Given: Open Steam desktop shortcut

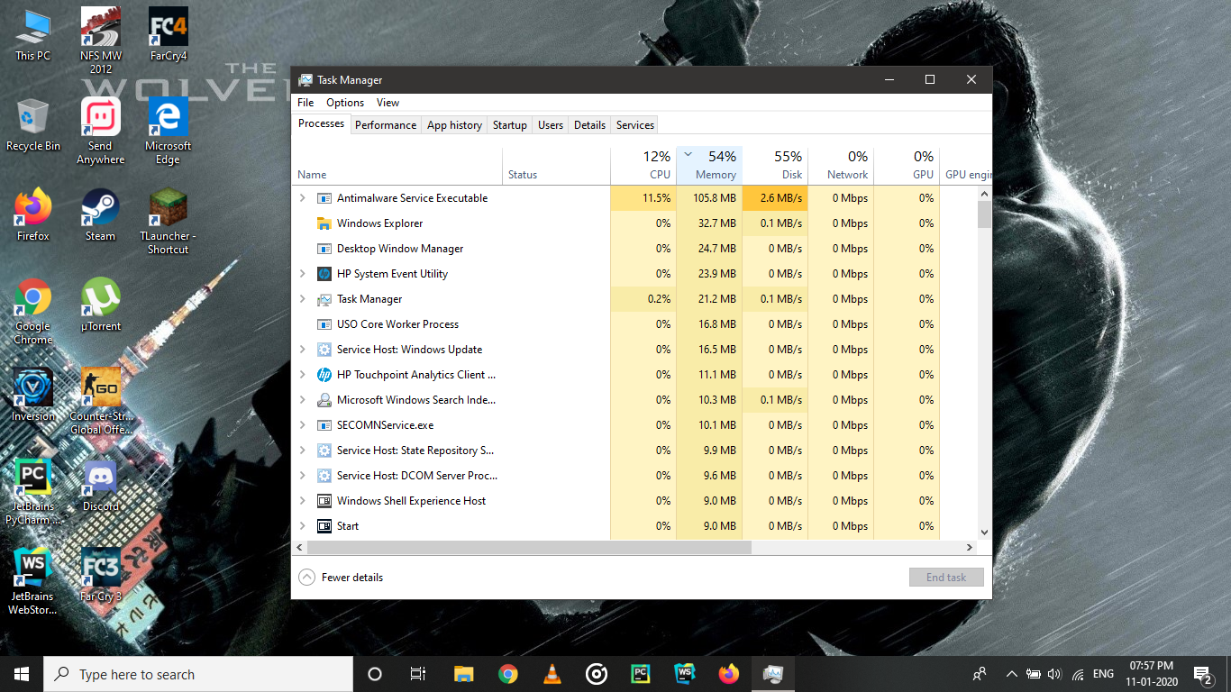Looking at the screenshot, I should pos(100,215).
